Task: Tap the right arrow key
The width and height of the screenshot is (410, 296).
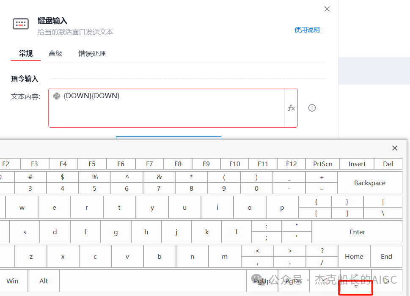Action: click(387, 281)
